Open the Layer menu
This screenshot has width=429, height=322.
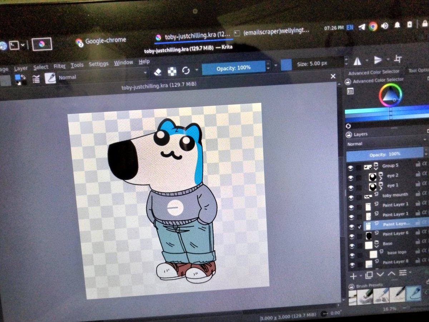[21, 68]
